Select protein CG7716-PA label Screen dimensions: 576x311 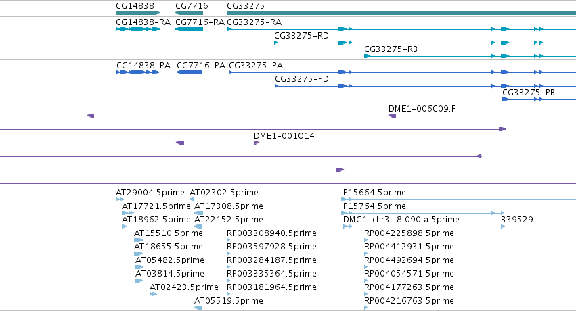coord(201,66)
